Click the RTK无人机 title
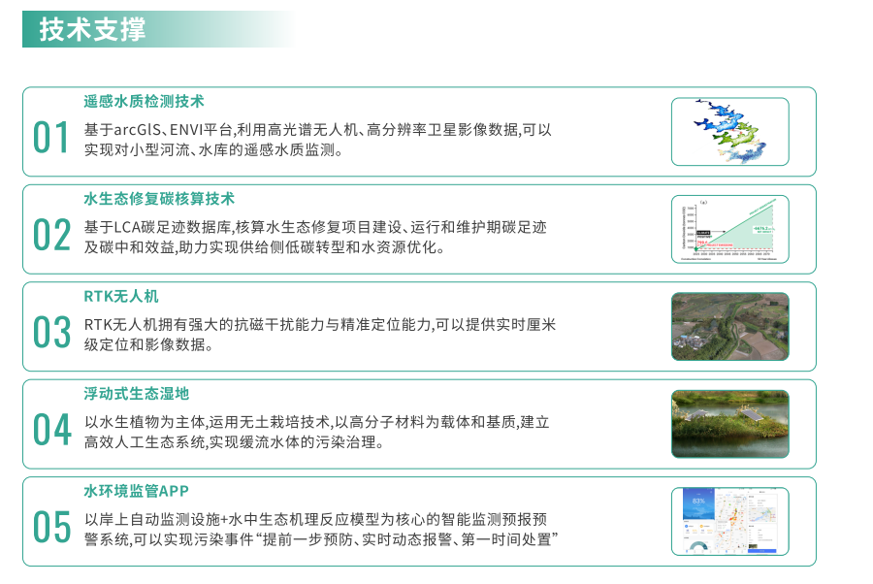Screen dimensions: 873x584 click(120, 296)
